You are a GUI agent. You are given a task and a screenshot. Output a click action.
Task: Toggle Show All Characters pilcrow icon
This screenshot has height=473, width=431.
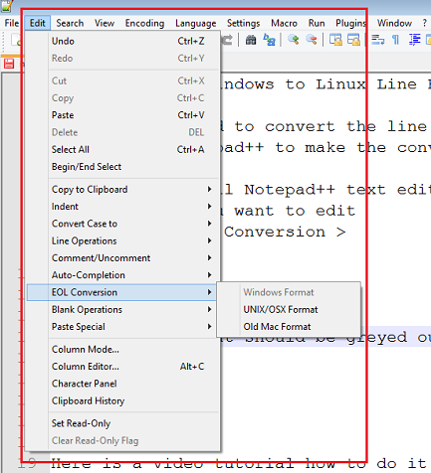395,40
